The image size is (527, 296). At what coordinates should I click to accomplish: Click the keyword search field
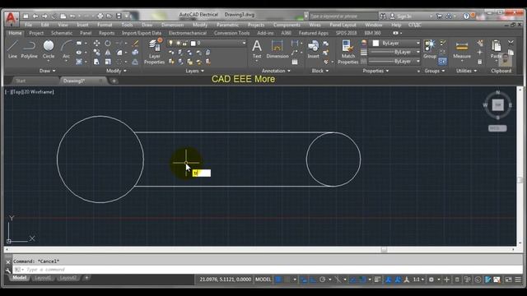pyautogui.click(x=343, y=16)
